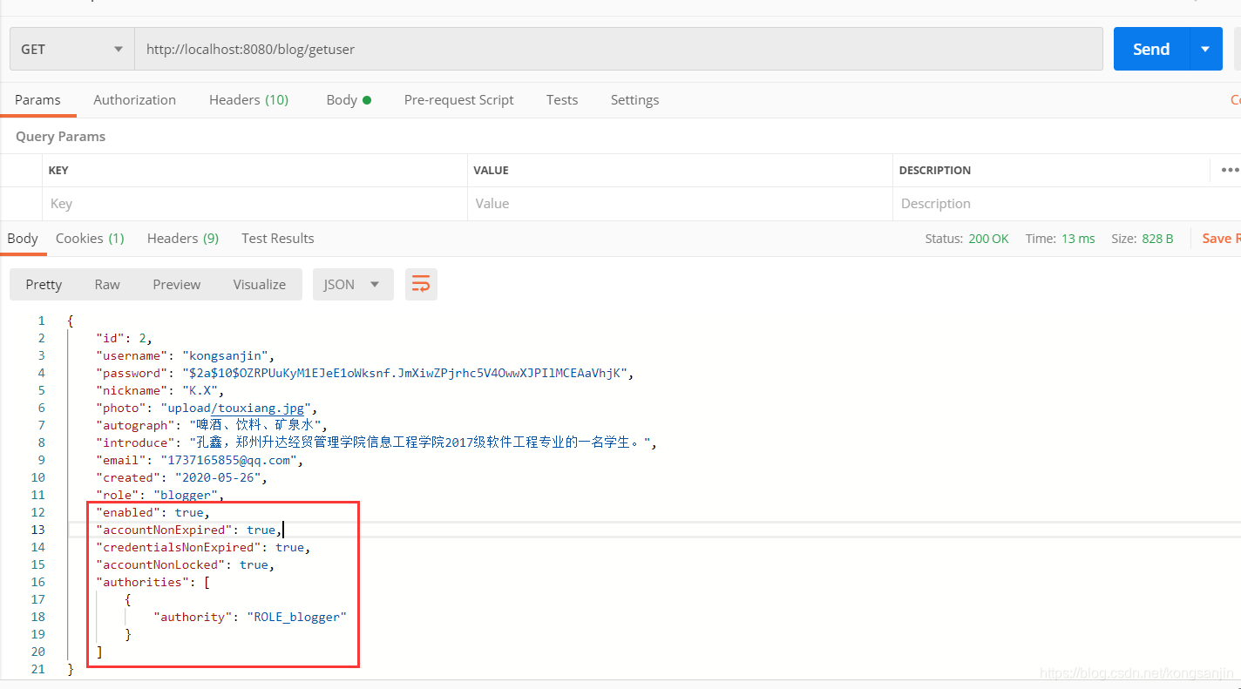The height and width of the screenshot is (689, 1241).
Task: Toggle the wrap lines icon
Action: 421,285
